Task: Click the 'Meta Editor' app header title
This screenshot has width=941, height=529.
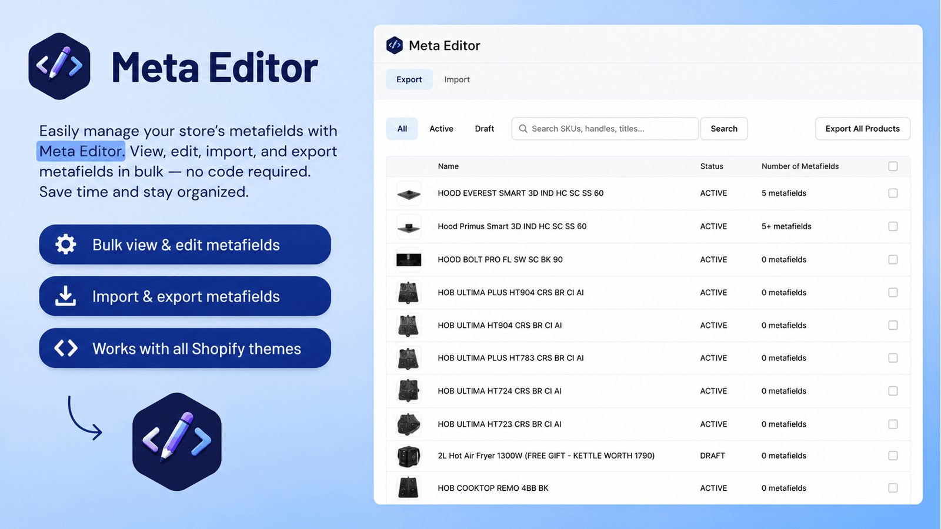Action: click(445, 45)
